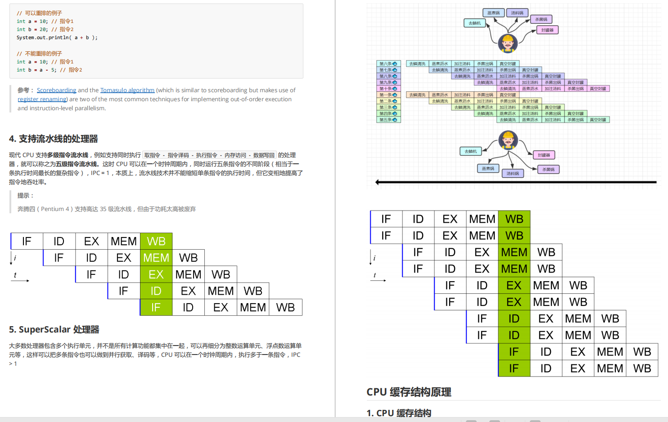Viewport: 668px width, 422px height.
Task: Click the worker avatar below the fish rows
Action: click(508, 140)
